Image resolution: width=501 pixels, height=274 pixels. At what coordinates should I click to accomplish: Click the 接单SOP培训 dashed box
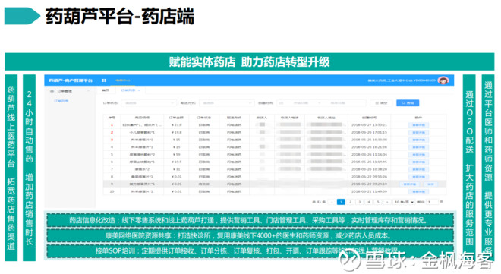[250, 251]
